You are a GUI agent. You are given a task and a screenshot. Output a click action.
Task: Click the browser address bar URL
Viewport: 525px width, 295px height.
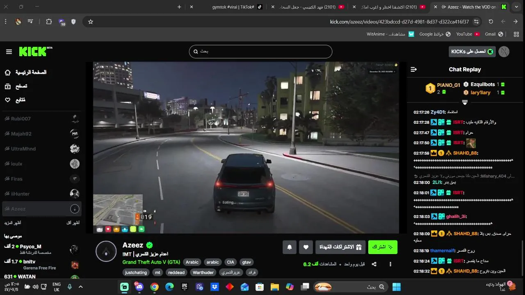(399, 22)
